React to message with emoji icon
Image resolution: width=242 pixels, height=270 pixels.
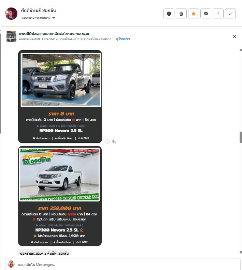(x=108, y=141)
